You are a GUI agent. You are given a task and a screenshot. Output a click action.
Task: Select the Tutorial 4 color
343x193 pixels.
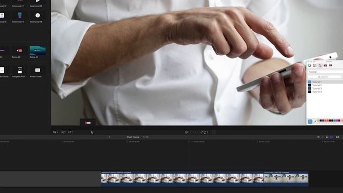pos(325,92)
